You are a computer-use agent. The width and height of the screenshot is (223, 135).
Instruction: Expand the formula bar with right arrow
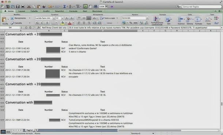[x=222, y=27]
